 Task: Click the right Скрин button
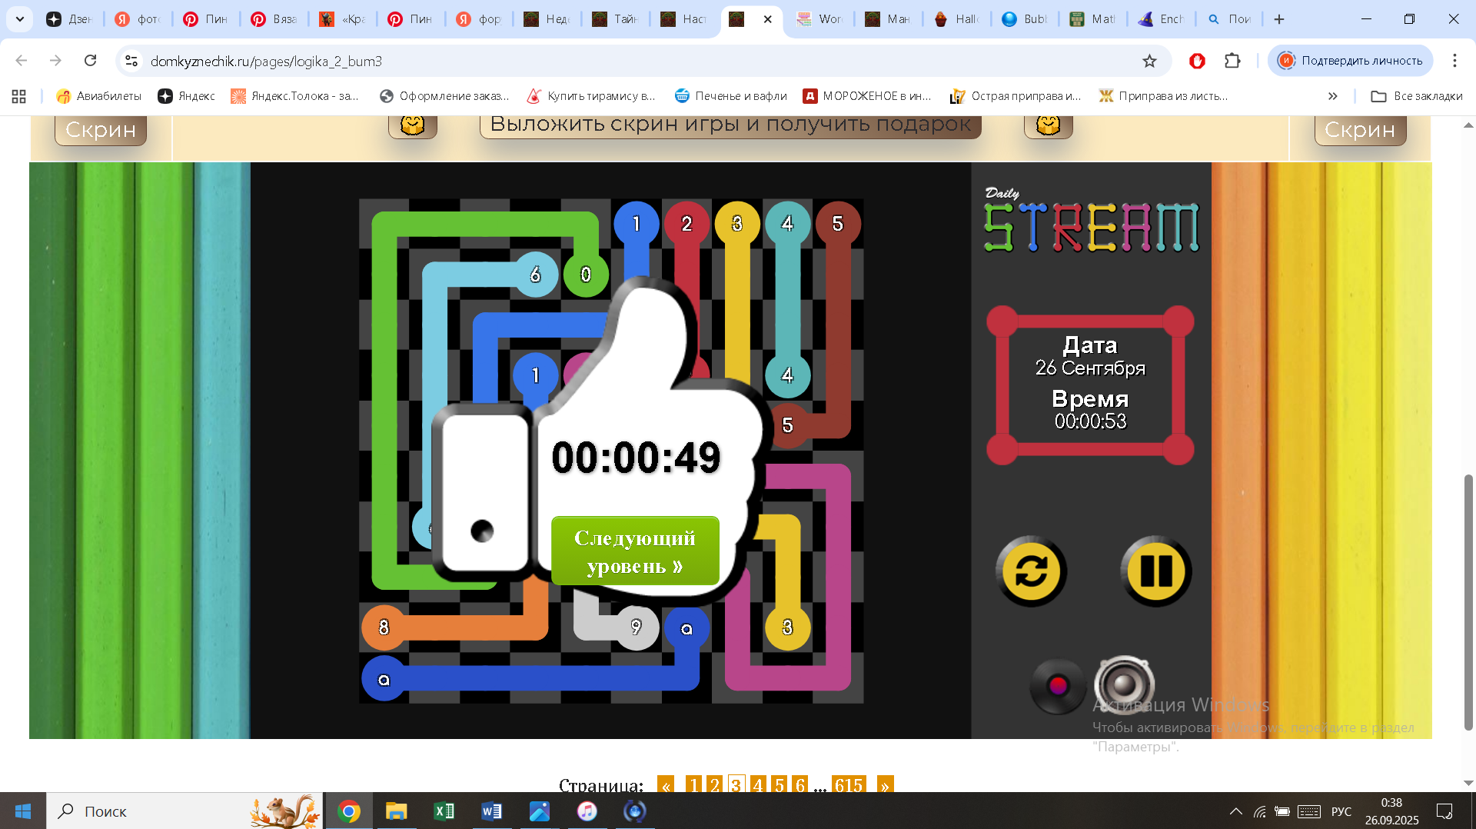point(1360,129)
